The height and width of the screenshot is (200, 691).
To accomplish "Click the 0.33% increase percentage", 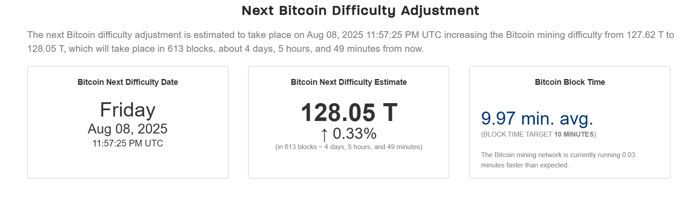I will [x=354, y=134].
